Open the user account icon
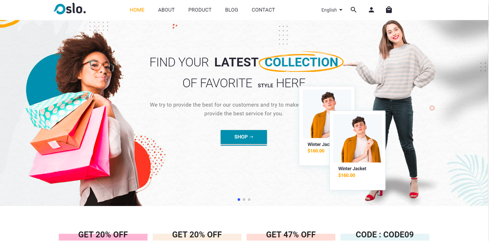The height and width of the screenshot is (241, 489). [x=371, y=10]
